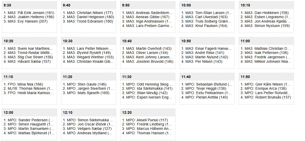The image size is (305, 141).
Task: Open the 11:00 group header
Action: 266,41
